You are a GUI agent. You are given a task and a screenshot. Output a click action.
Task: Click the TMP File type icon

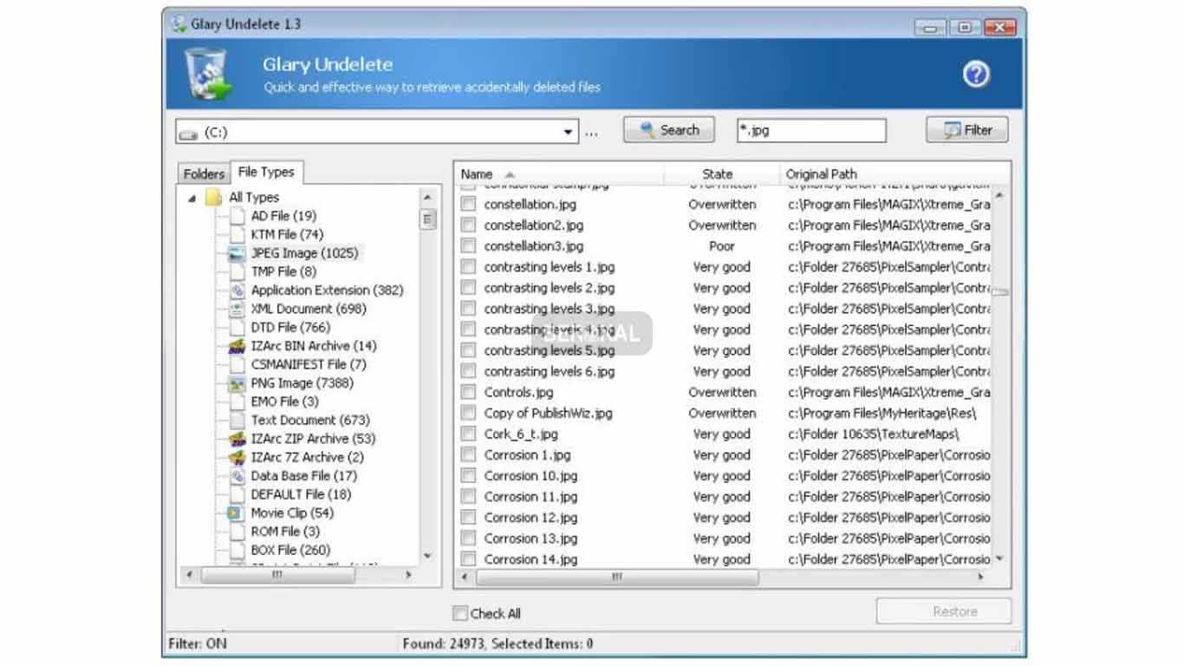237,271
